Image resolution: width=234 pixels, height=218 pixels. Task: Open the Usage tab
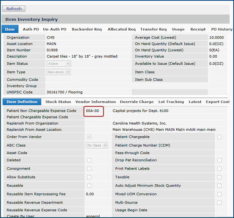[178, 29]
